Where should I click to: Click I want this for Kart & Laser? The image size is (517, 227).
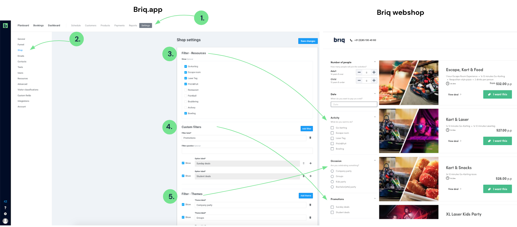[x=497, y=141]
